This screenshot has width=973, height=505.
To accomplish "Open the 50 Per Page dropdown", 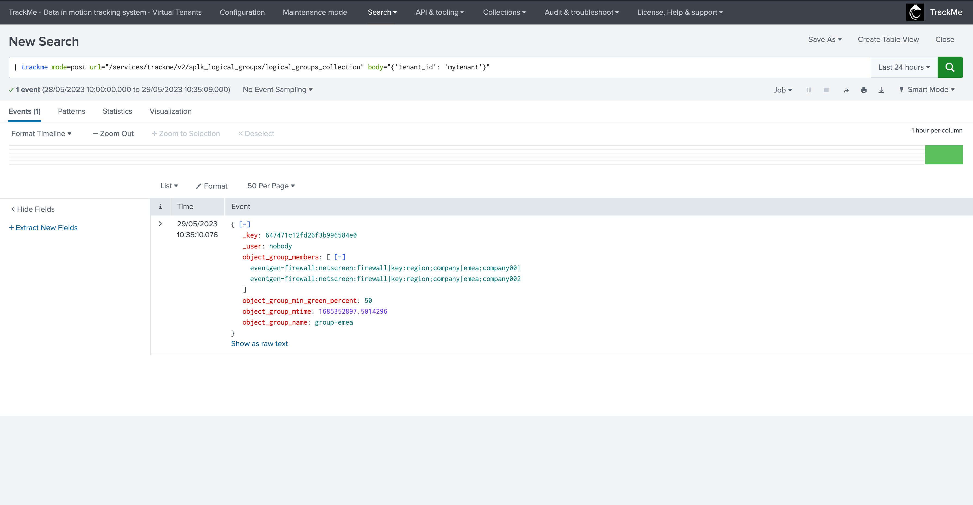I will [271, 186].
